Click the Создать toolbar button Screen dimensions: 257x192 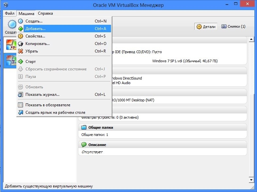10,26
